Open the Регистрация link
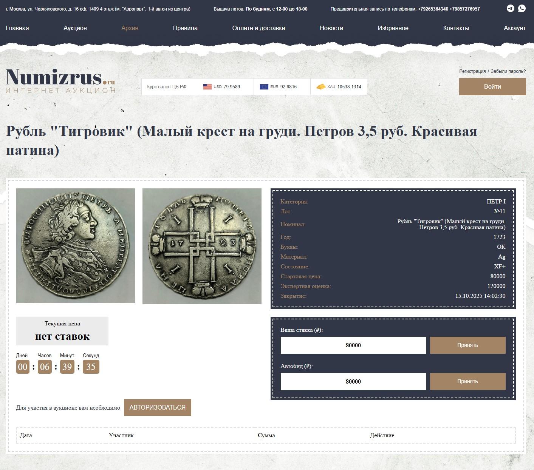 472,71
